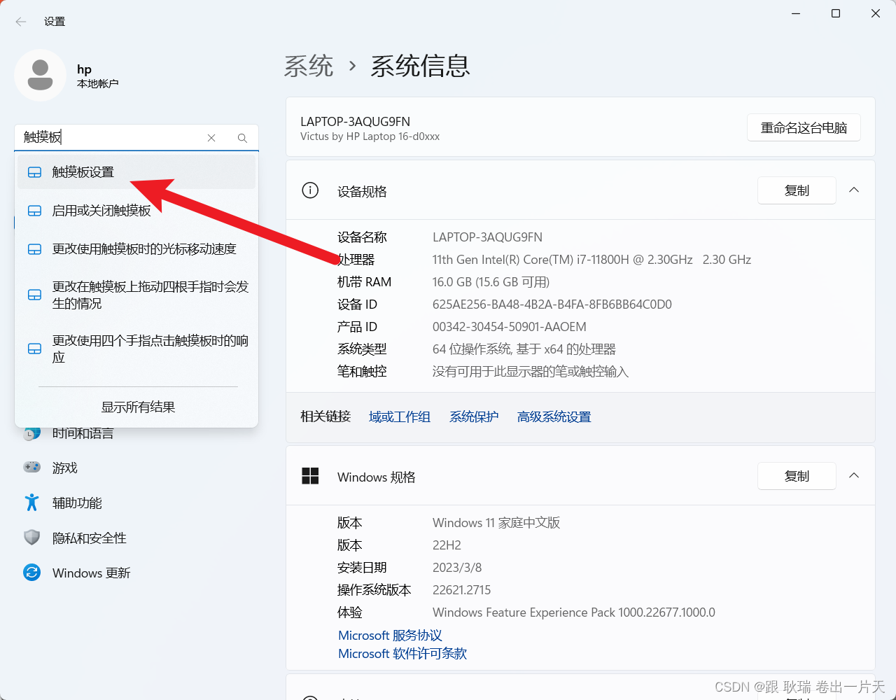Click the Windows 更新 sync icon
This screenshot has height=700, width=896.
[32, 573]
